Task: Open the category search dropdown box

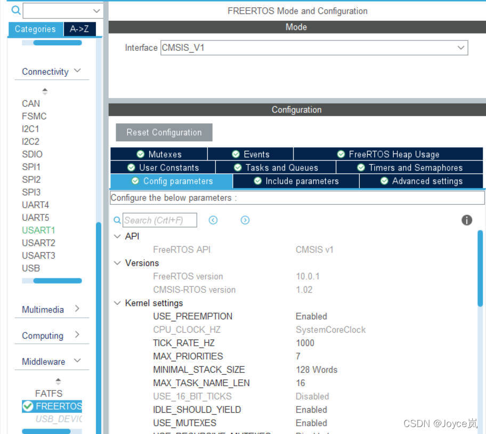Action: coord(63,11)
